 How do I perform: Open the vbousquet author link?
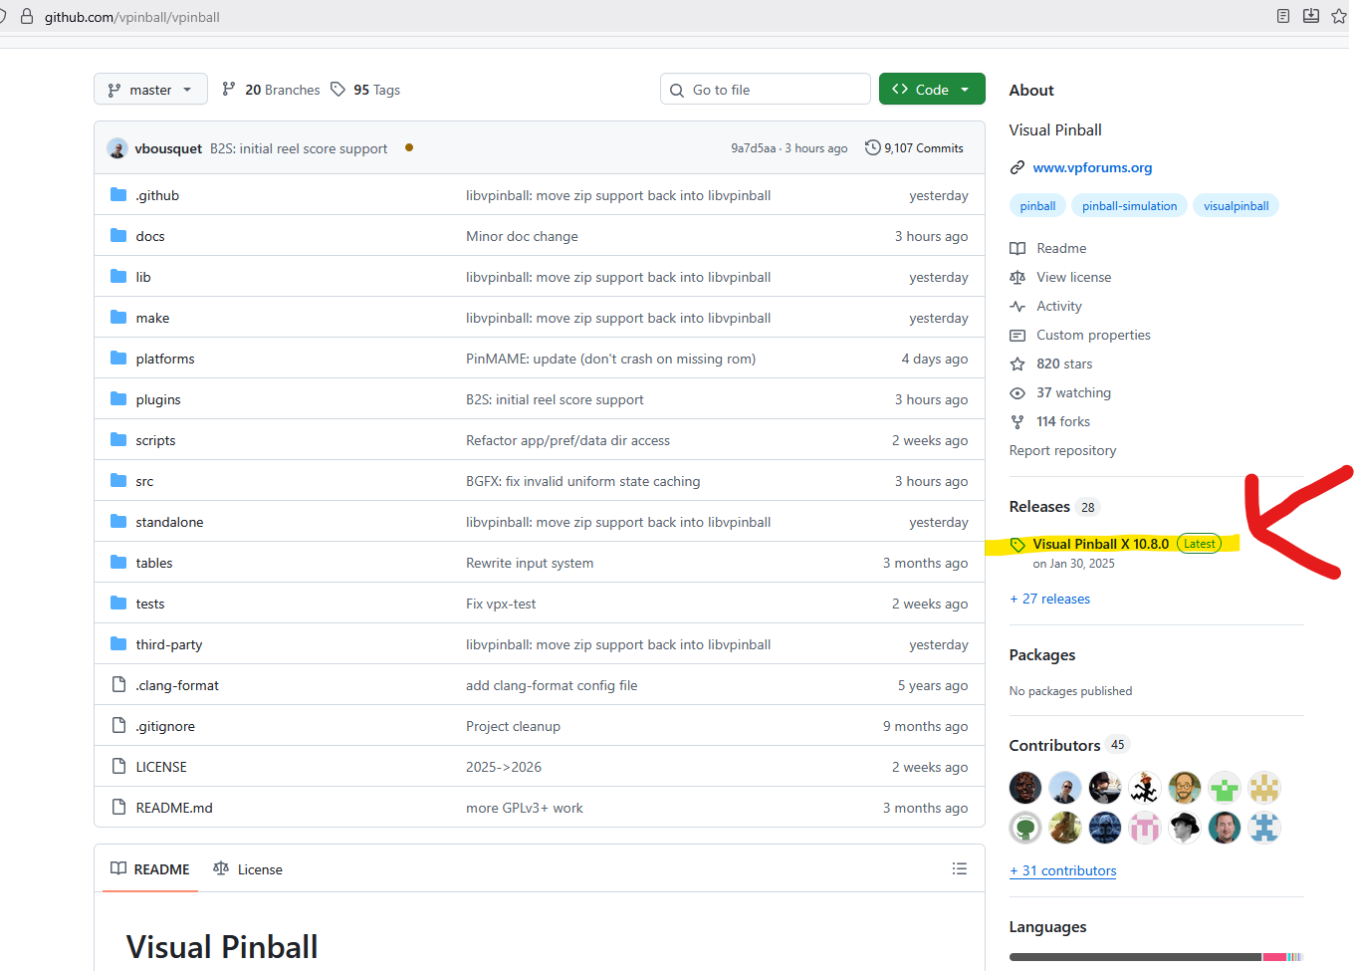pyautogui.click(x=168, y=148)
